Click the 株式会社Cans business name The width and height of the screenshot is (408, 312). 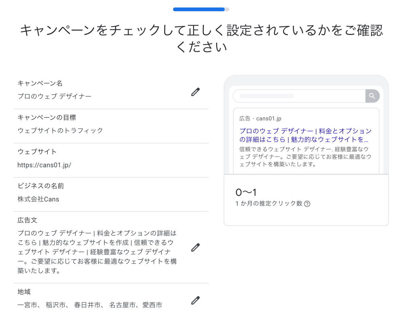coord(38,199)
